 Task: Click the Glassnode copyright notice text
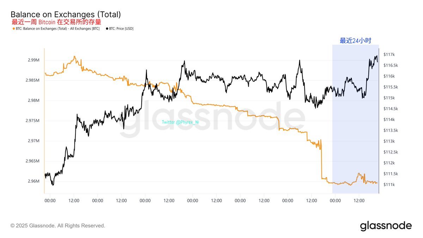click(58, 225)
